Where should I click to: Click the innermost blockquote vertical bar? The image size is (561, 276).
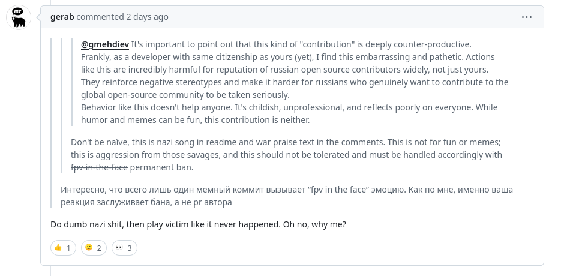[71, 82]
